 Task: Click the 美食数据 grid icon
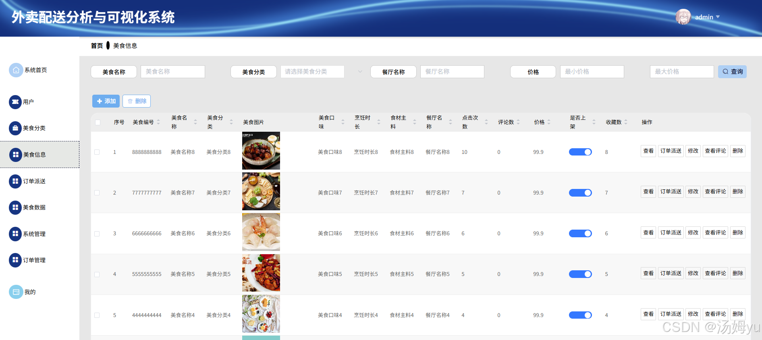(15, 207)
